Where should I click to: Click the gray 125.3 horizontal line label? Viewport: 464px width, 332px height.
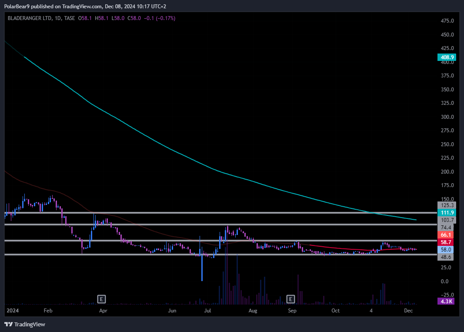coord(446,205)
